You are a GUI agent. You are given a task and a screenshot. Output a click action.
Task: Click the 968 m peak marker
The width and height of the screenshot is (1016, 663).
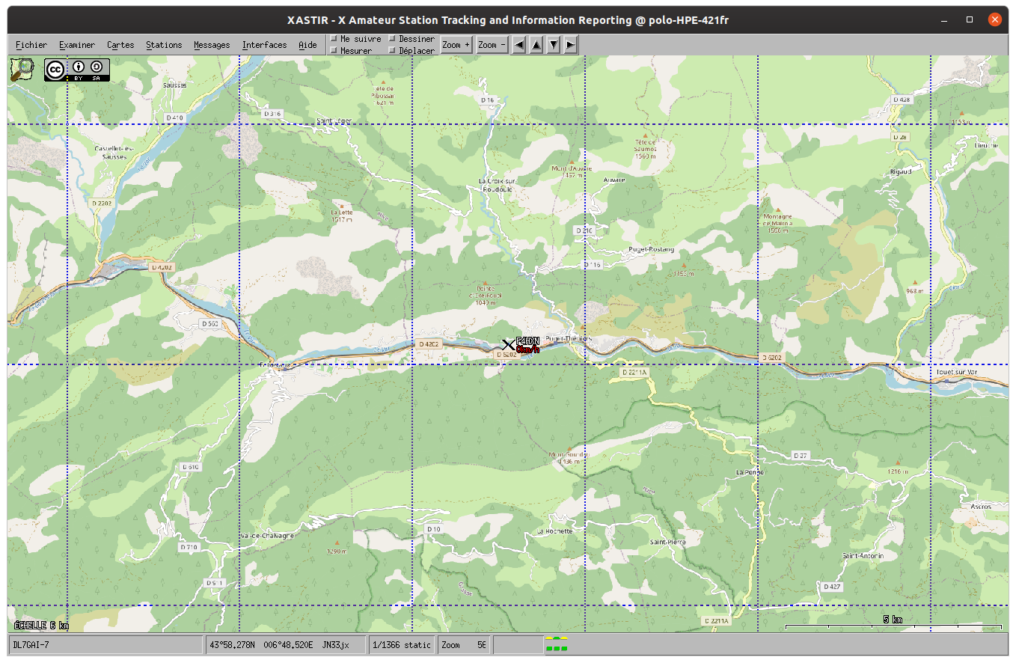(915, 283)
